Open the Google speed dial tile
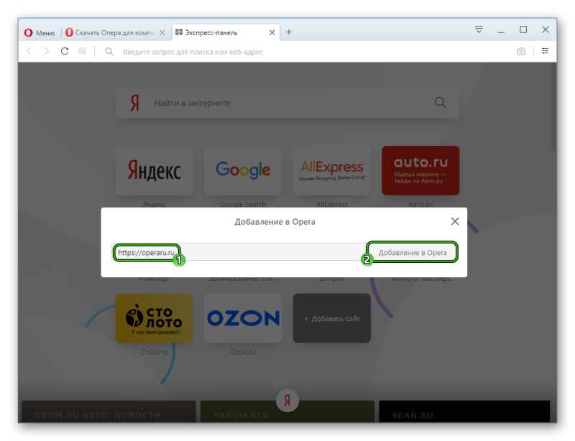 click(243, 170)
